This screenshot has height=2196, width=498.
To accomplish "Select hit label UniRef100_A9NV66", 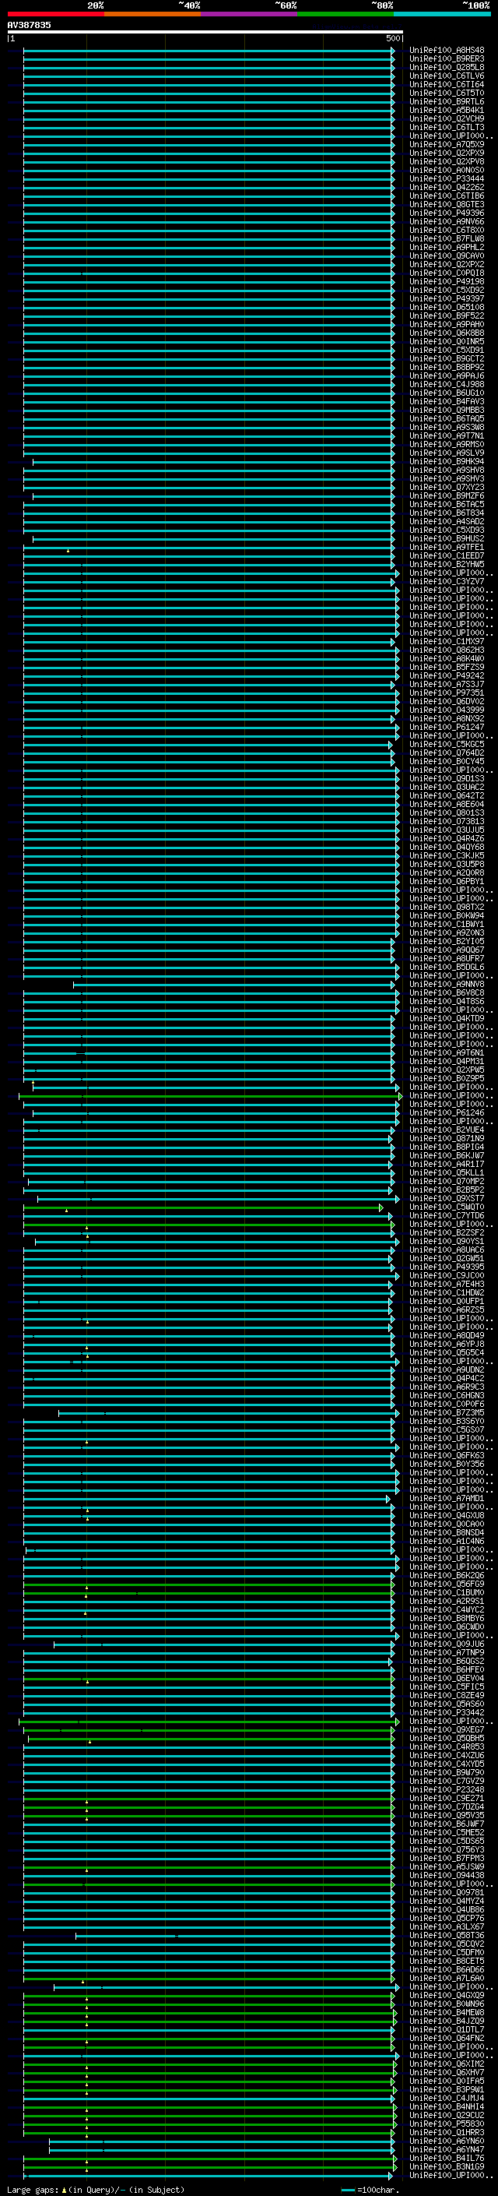I will (447, 222).
